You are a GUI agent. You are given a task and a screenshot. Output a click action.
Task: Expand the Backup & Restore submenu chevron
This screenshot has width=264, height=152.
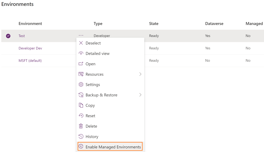coord(140,95)
